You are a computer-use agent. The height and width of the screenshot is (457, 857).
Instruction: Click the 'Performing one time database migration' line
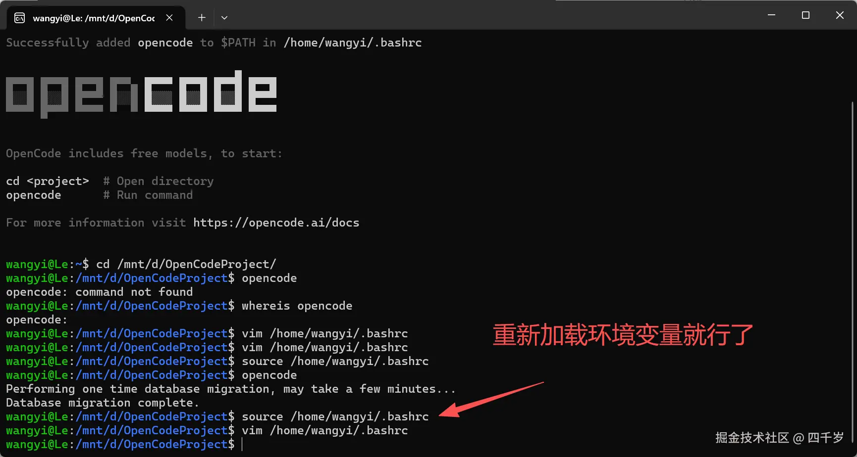click(231, 389)
